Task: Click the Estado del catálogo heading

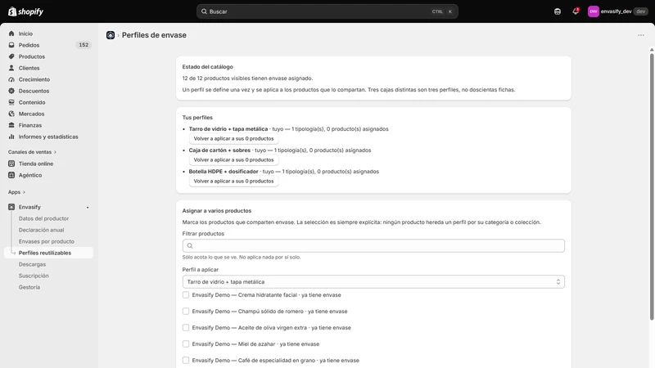Action: (208, 67)
